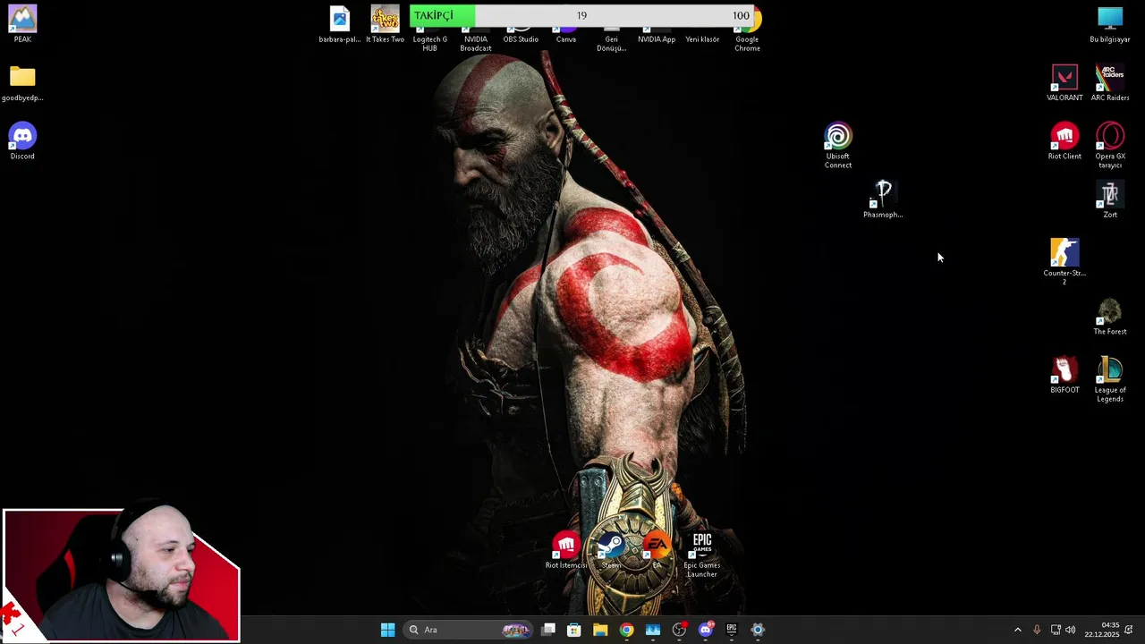This screenshot has height=644, width=1145.
Task: Select the Riot İstemcisi shortcut
Action: [x=566, y=550]
